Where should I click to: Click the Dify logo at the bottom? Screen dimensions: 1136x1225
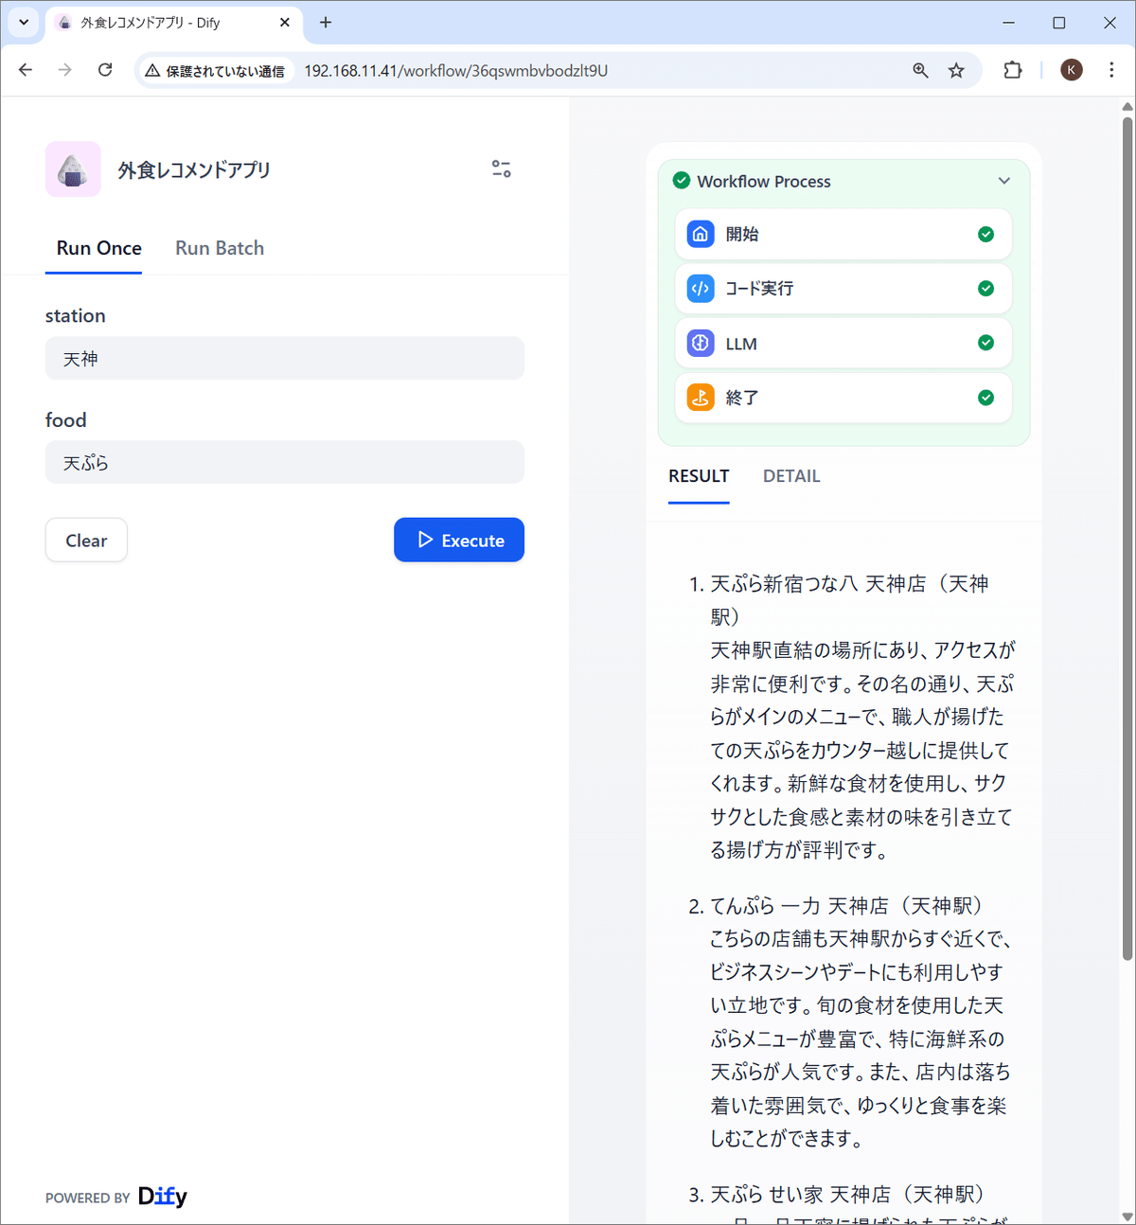pyautogui.click(x=162, y=1196)
